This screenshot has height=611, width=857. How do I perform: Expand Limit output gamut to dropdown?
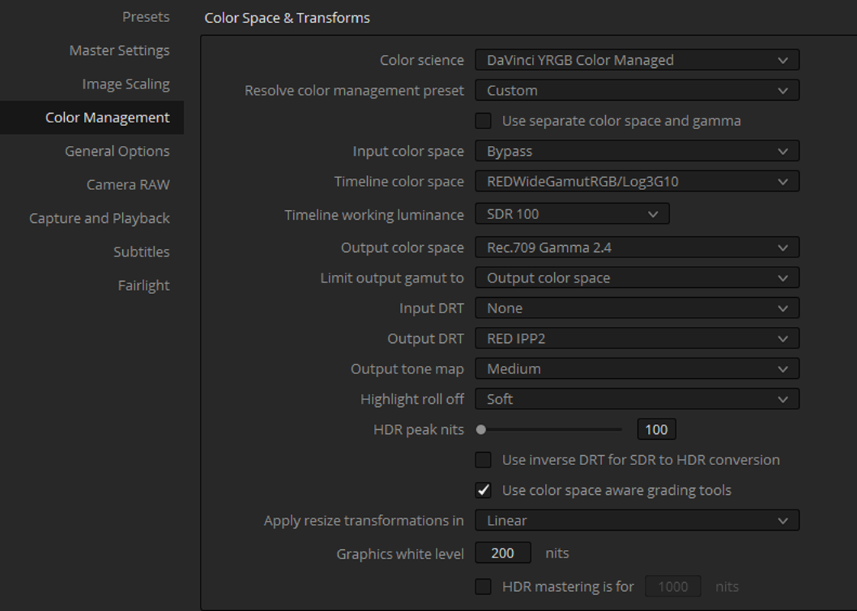[637, 278]
